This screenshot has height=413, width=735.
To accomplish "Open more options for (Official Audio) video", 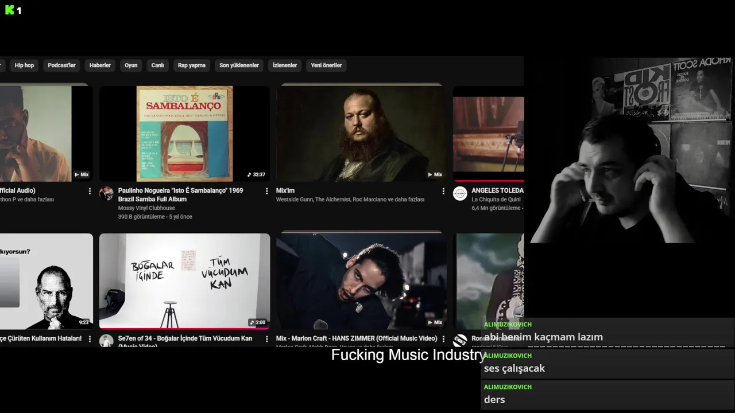I will click(90, 191).
